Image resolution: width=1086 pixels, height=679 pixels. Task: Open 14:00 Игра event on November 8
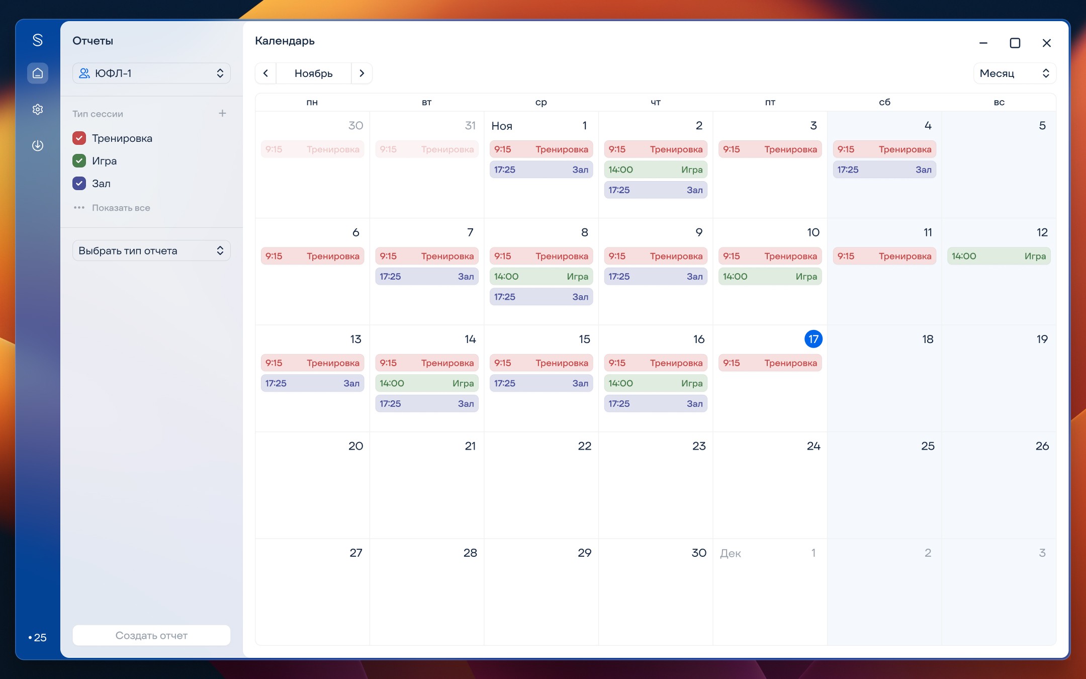(x=541, y=277)
